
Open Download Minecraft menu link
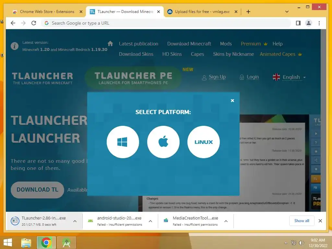pyautogui.click(x=189, y=44)
